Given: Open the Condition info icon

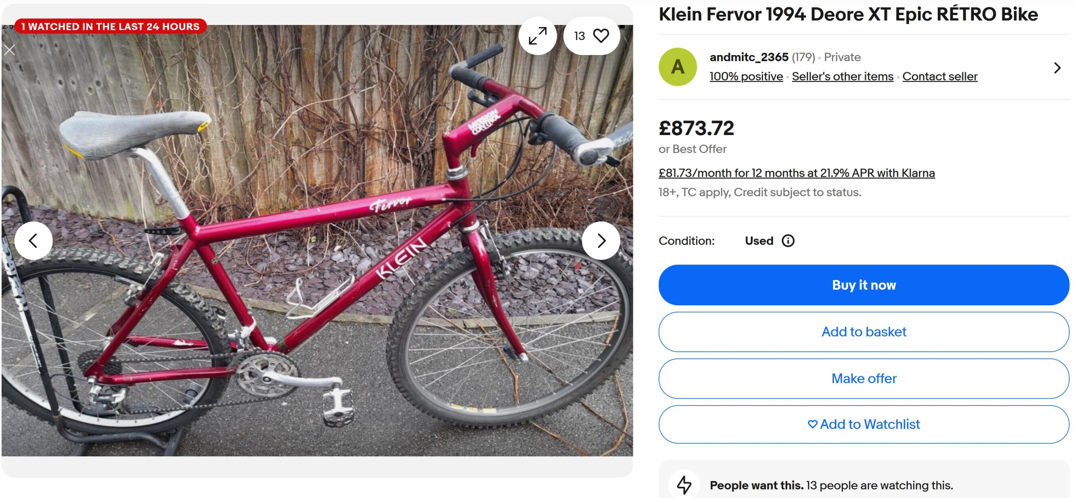Looking at the screenshot, I should (788, 241).
